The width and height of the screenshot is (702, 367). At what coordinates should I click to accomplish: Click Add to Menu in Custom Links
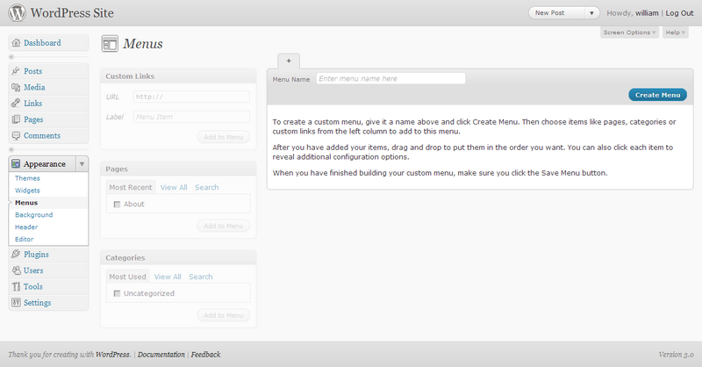point(224,137)
